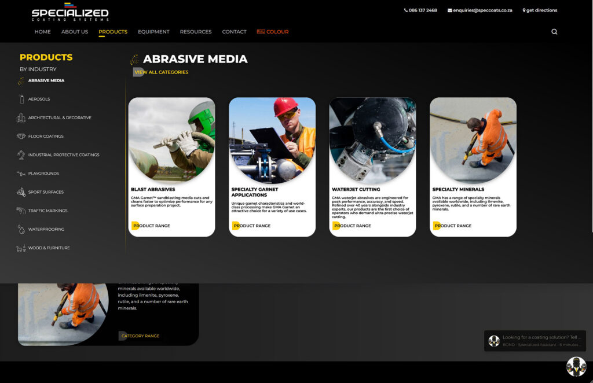Click the worker image in bottom category card
This screenshot has height=383, width=593.
tap(63, 314)
